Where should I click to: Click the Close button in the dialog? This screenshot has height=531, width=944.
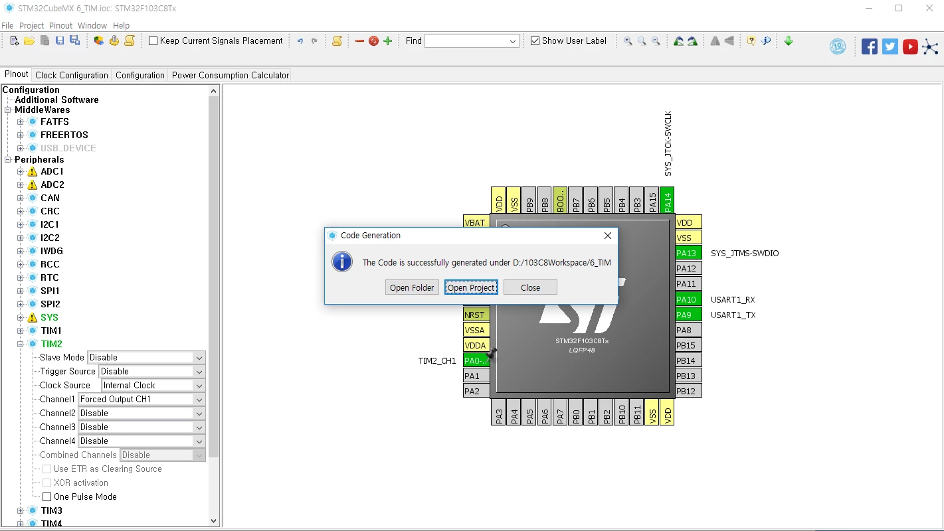coord(530,287)
